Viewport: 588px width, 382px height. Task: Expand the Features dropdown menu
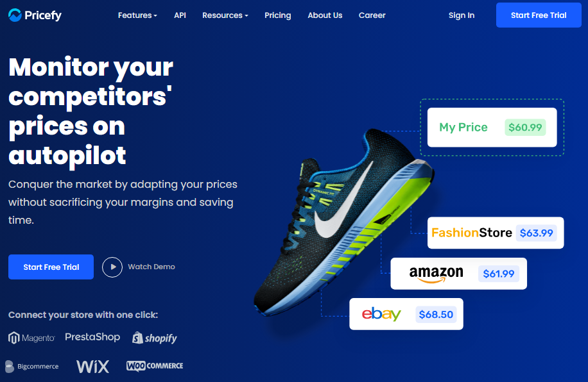coord(137,15)
